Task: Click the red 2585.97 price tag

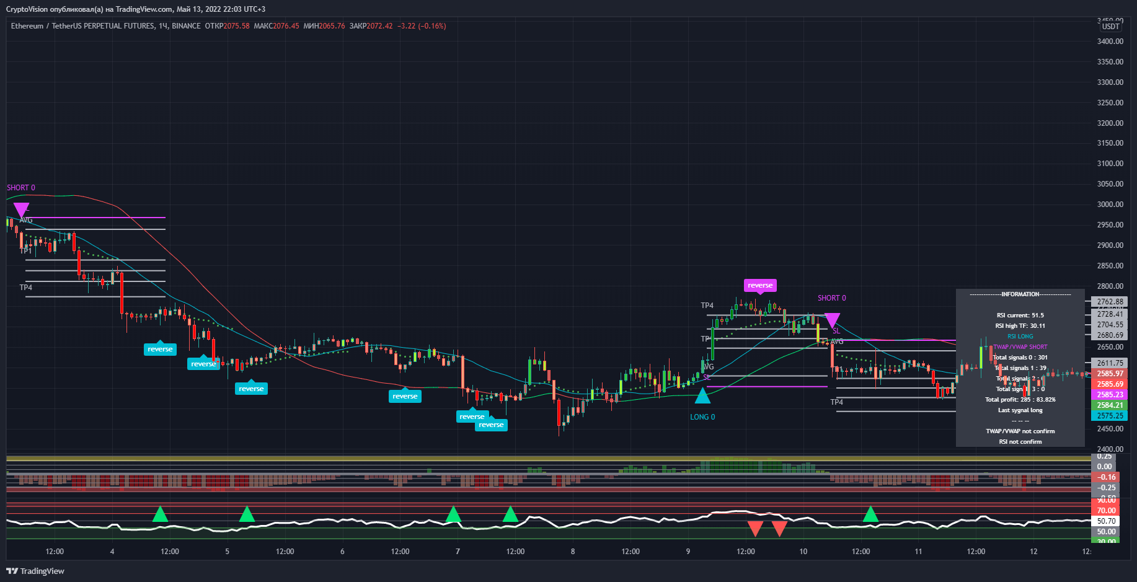Action: click(1109, 374)
